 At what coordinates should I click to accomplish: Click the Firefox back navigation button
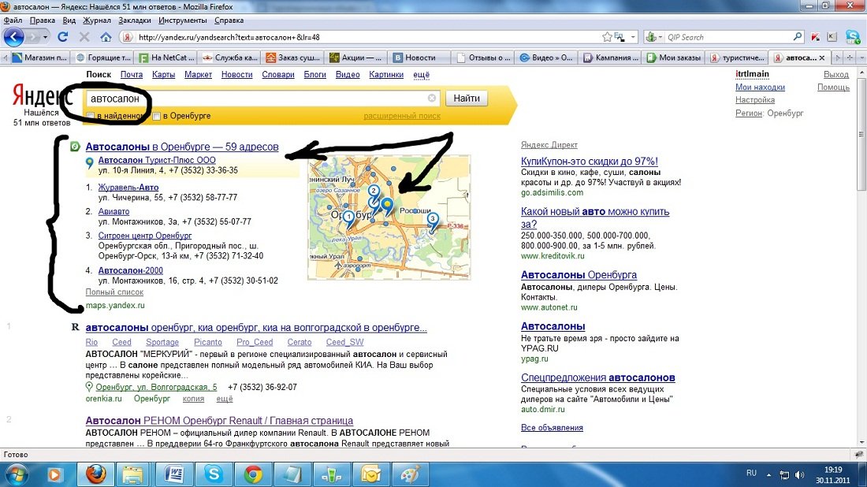[13, 37]
